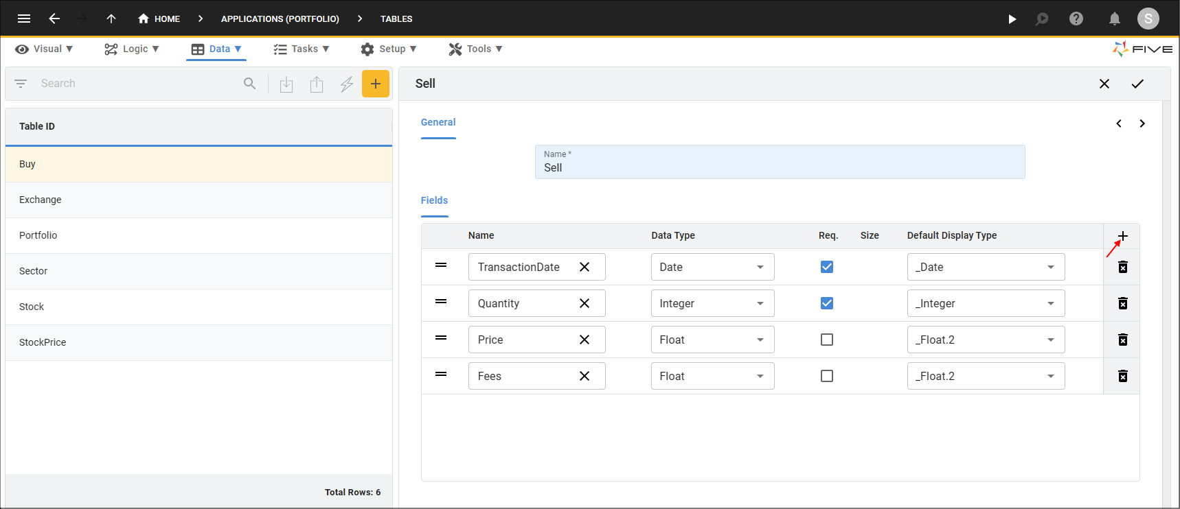Save the Sell form with checkmark icon
The image size is (1180, 509).
point(1137,84)
